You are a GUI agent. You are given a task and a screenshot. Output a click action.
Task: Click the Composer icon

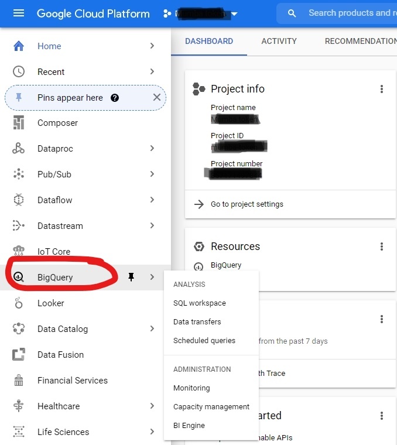click(x=19, y=122)
